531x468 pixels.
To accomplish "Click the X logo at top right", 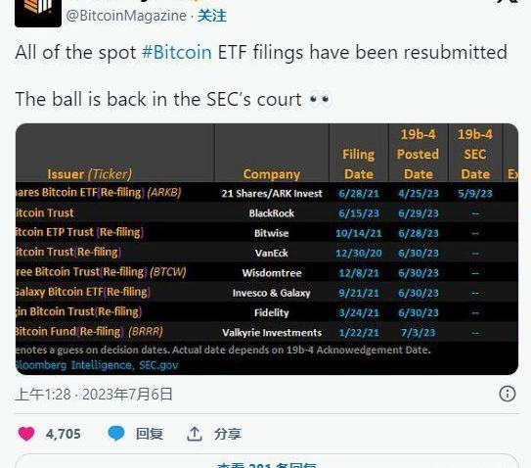I will pyautogui.click(x=507, y=2).
